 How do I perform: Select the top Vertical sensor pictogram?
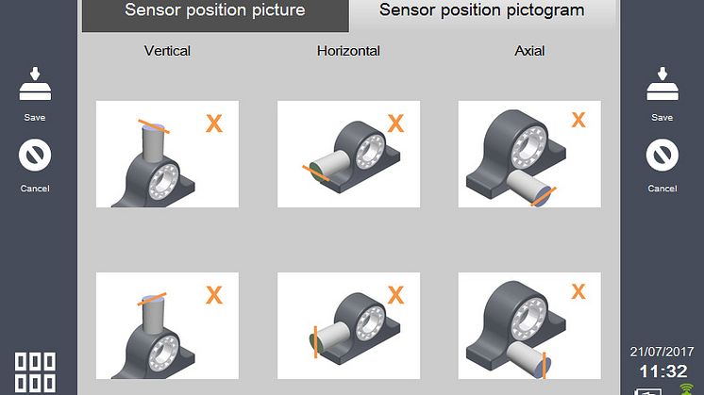tap(167, 155)
